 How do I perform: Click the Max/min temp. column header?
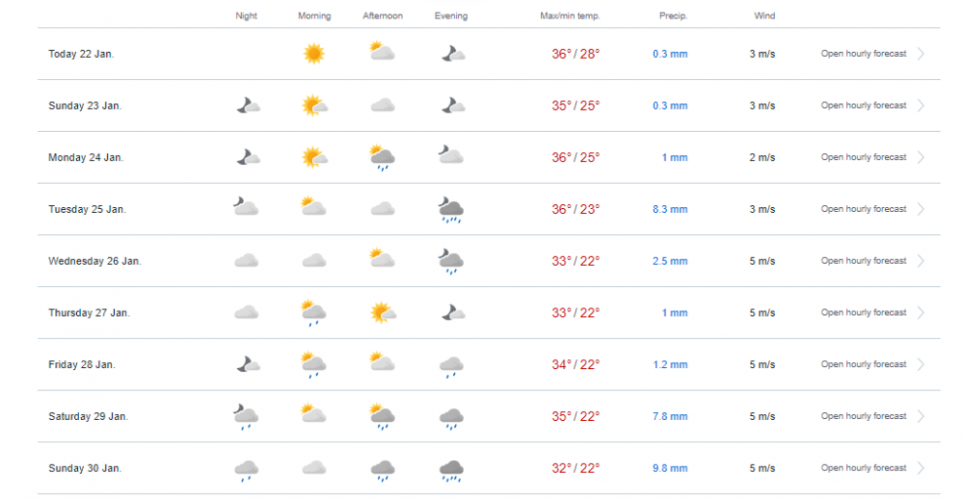coord(570,16)
